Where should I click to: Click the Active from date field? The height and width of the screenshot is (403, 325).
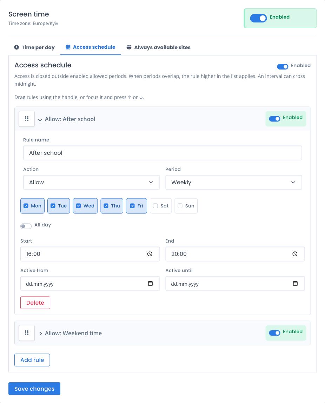click(90, 284)
